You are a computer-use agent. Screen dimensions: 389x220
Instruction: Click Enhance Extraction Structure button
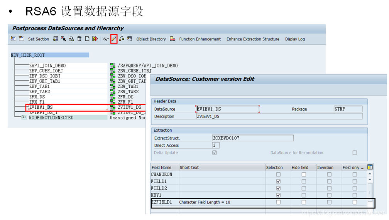point(253,39)
